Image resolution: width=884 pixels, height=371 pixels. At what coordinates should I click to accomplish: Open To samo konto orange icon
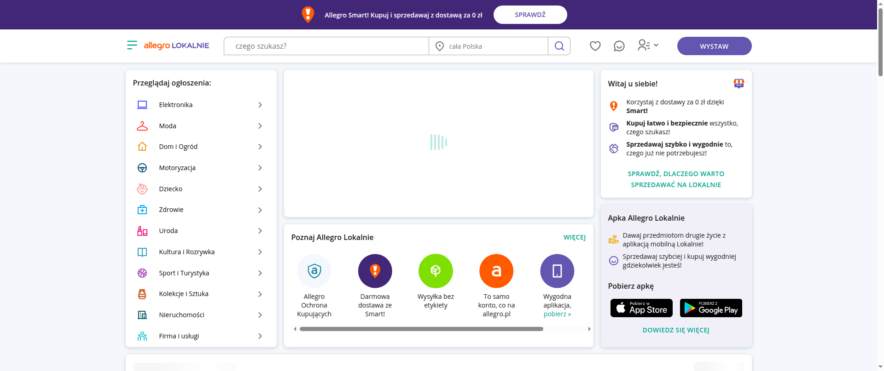496,271
